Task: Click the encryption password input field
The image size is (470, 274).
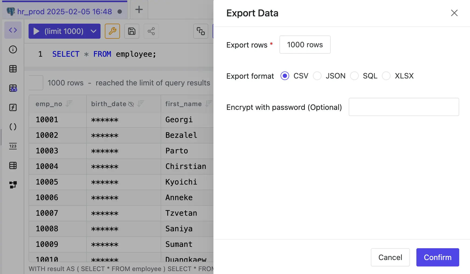Action: coord(403,107)
